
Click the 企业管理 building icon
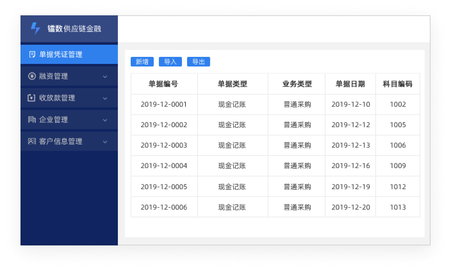click(x=32, y=120)
